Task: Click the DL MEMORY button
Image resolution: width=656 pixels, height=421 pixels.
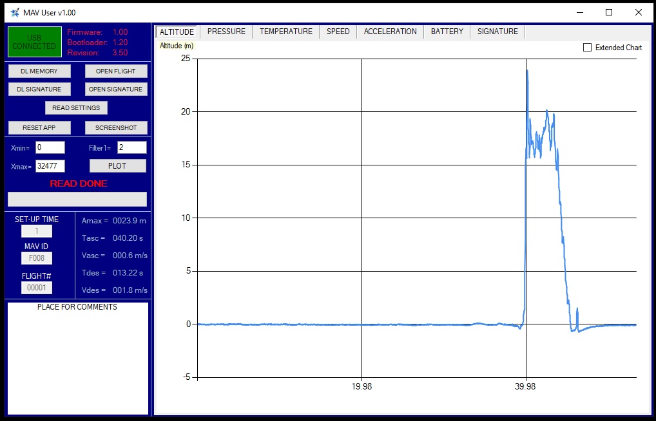Action: pos(39,71)
